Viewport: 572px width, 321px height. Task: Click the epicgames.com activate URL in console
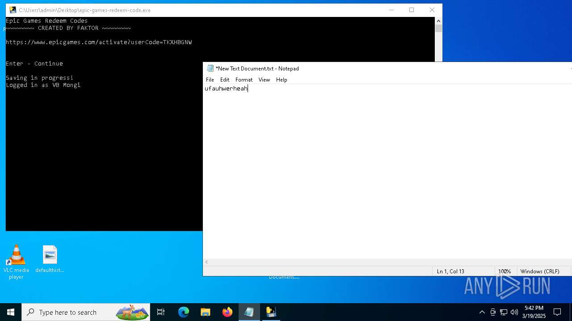coord(99,42)
